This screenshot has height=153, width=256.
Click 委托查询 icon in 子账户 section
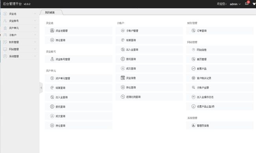coord(123,59)
